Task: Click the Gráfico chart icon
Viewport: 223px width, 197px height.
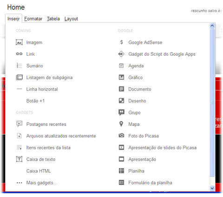Action: tap(121, 77)
